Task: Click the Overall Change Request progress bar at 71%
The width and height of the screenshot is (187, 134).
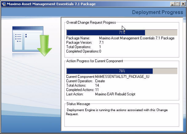Action: point(122,32)
